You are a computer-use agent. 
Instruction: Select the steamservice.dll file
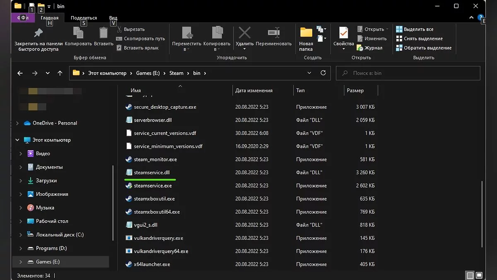152,173
